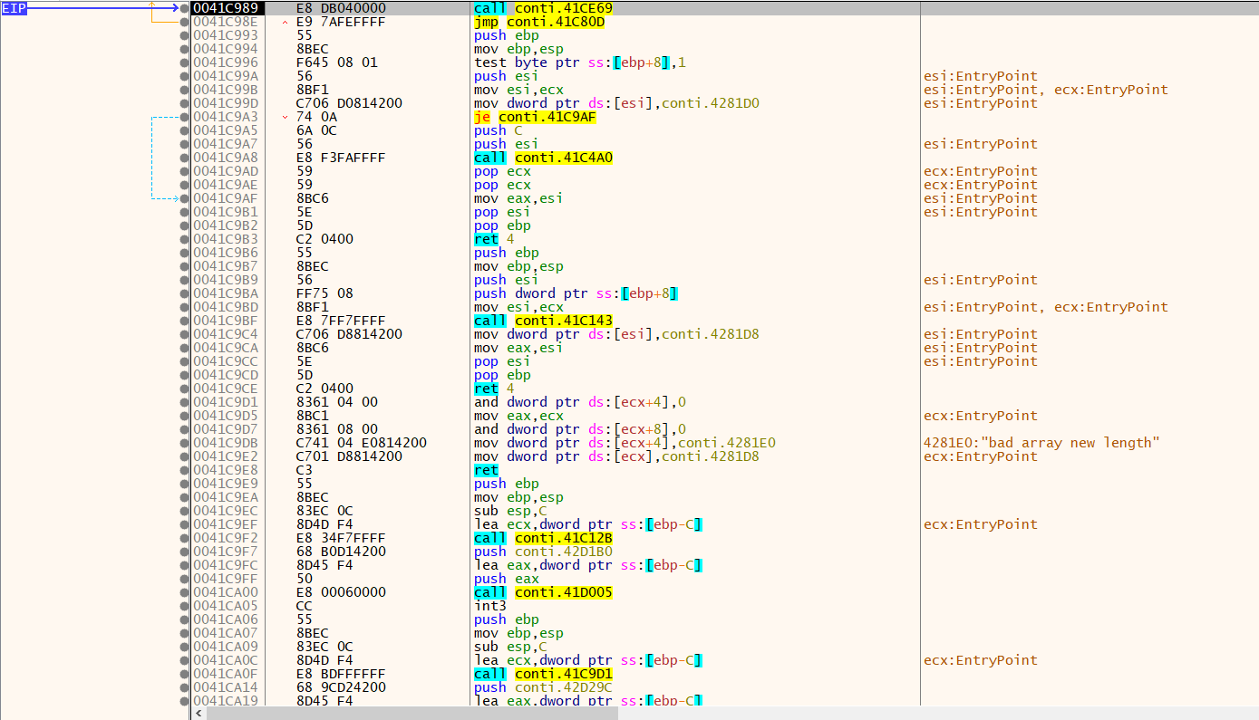This screenshot has width=1259, height=720.
Task: Toggle breakpoint dot at address 0041C9CE
Action: tap(185, 389)
